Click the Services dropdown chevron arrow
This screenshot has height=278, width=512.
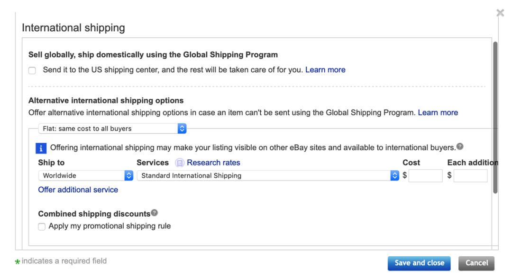pyautogui.click(x=395, y=175)
